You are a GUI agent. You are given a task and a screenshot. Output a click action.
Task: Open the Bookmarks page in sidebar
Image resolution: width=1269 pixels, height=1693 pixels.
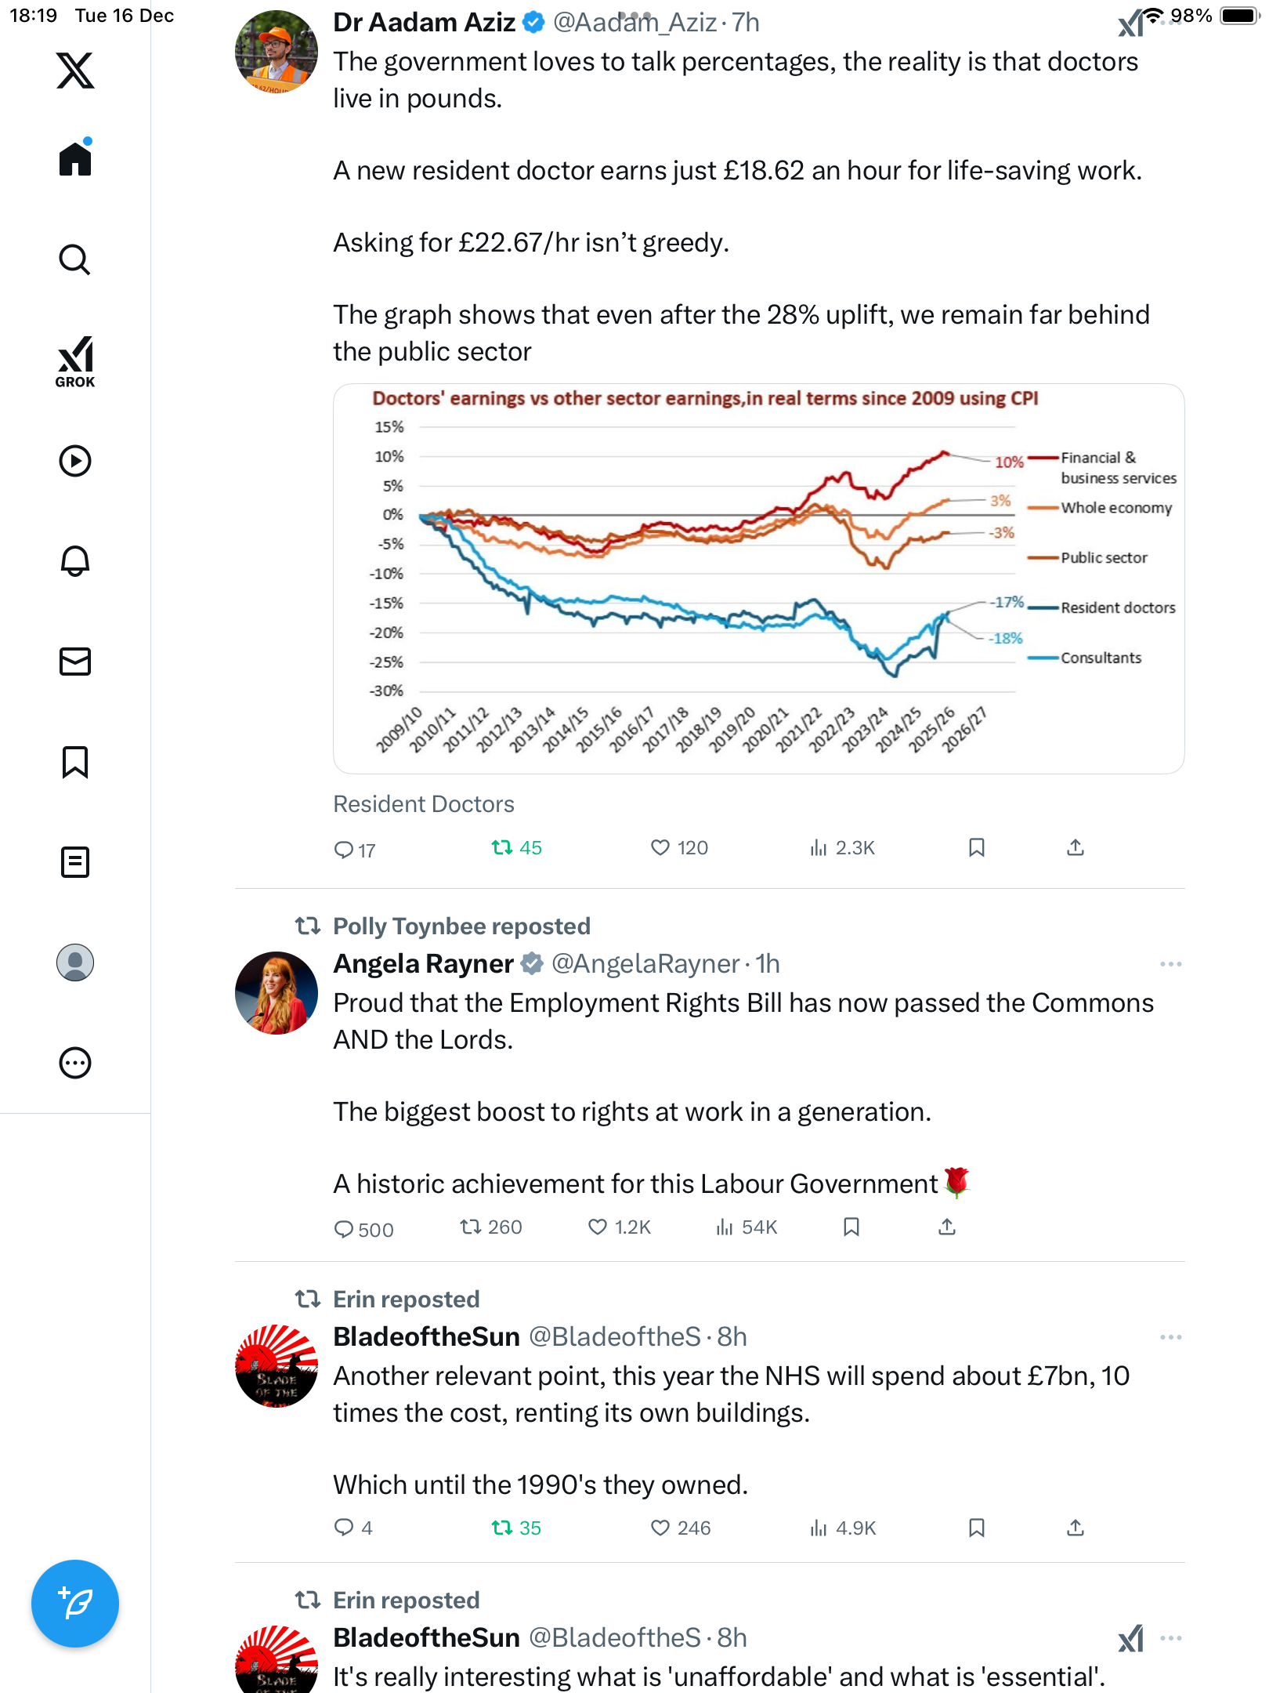point(75,762)
